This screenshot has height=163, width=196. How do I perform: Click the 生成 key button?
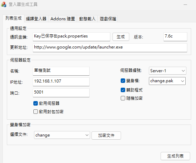pyautogui.click(x=121, y=37)
